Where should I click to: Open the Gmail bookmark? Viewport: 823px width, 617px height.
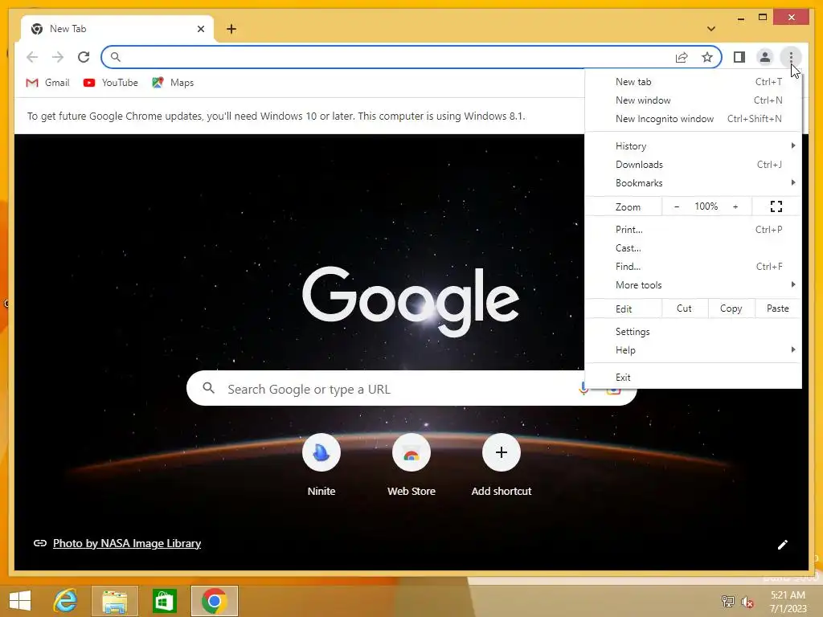click(47, 83)
